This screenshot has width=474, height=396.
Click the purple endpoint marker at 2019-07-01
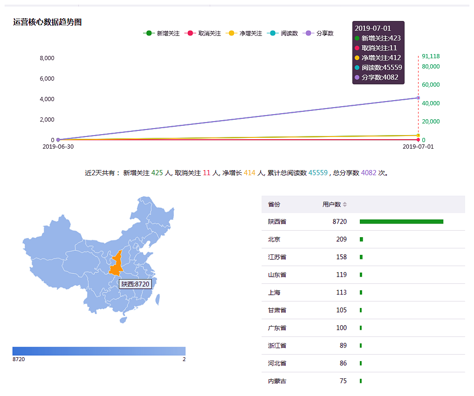pos(417,98)
